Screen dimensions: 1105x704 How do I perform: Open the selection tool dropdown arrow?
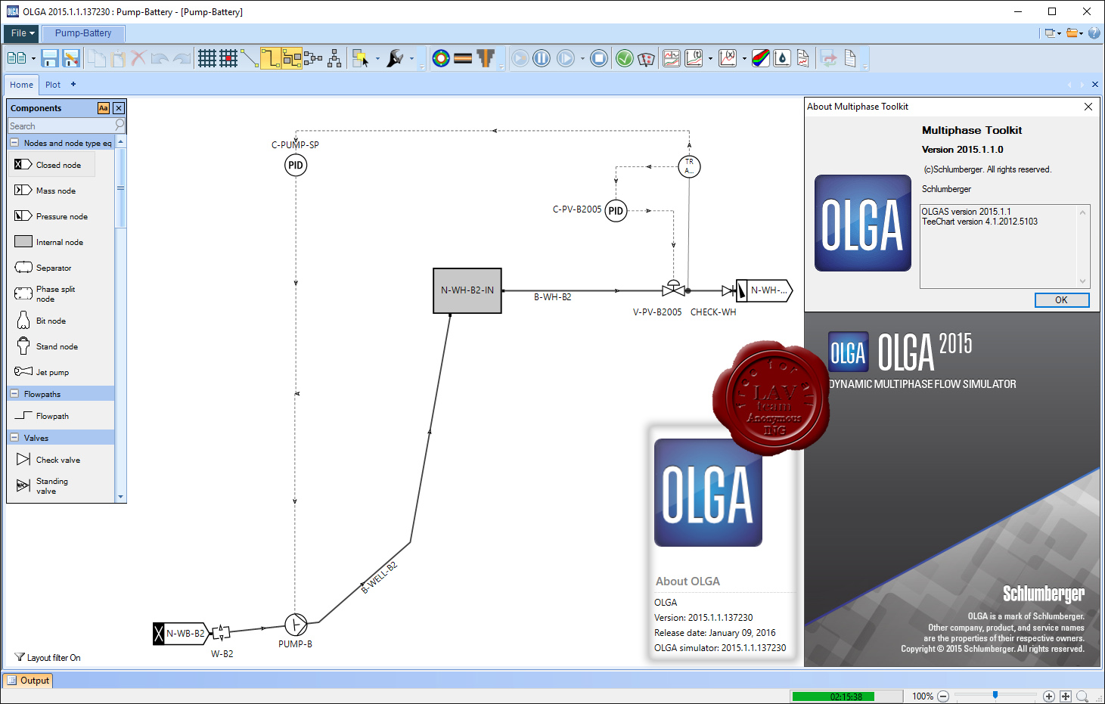click(x=377, y=58)
